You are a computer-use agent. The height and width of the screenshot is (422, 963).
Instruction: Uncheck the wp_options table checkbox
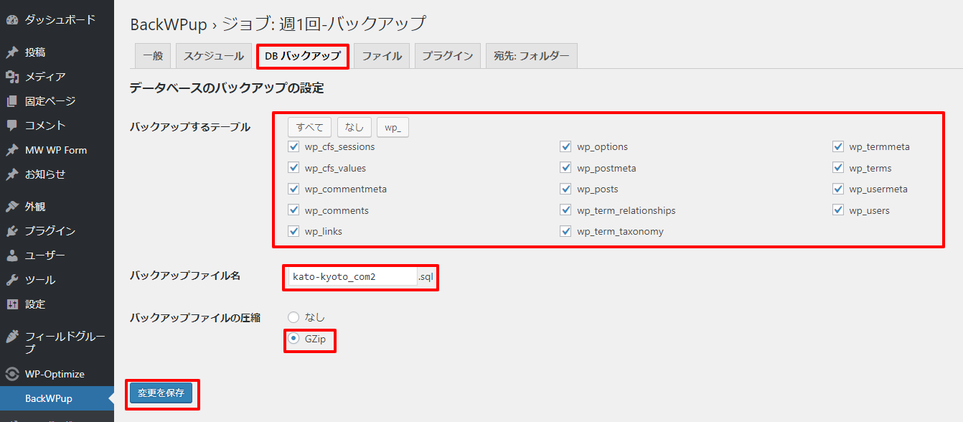tap(565, 147)
